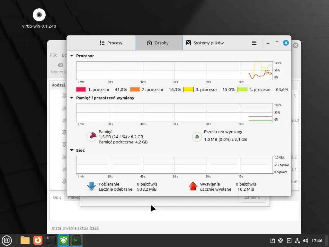Image resolution: width=329 pixels, height=247 pixels.
Task: Open the update shield tray icon
Action: click(280, 241)
